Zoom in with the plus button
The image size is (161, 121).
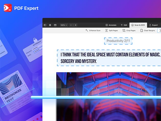pyautogui.click(x=76, y=25)
